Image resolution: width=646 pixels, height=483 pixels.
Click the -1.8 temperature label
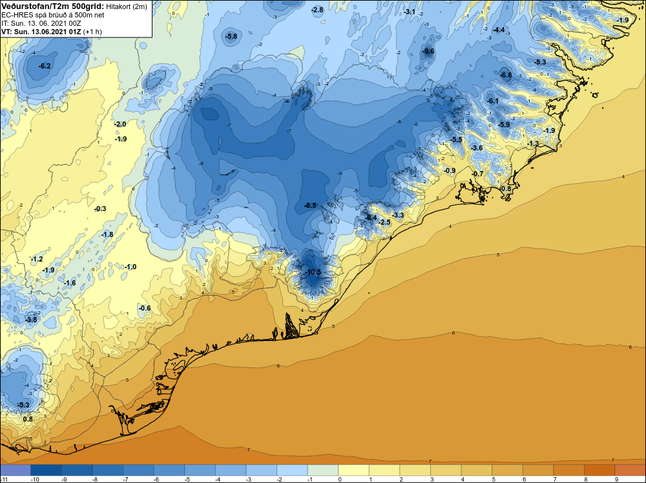pyautogui.click(x=107, y=234)
